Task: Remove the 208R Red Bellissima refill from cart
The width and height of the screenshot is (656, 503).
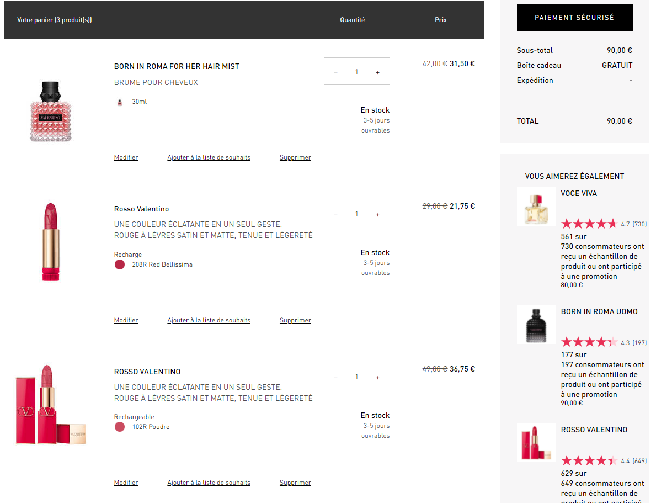Action: click(x=295, y=320)
